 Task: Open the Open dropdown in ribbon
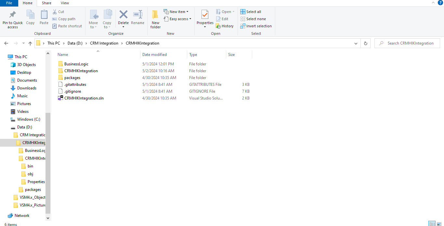tap(225, 12)
